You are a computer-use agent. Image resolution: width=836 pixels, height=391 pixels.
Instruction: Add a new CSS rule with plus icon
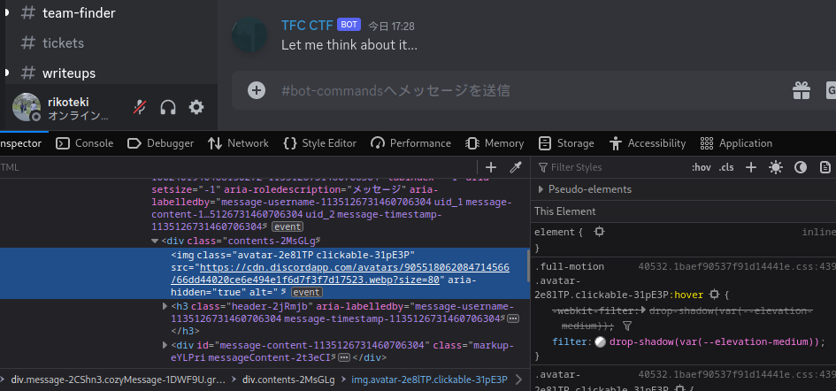[x=751, y=167]
